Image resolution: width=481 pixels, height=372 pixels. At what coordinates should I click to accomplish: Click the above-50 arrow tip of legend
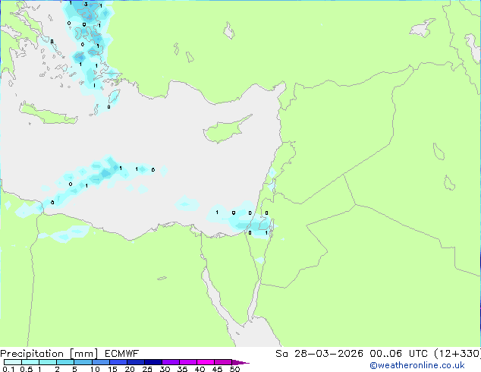coord(240,362)
